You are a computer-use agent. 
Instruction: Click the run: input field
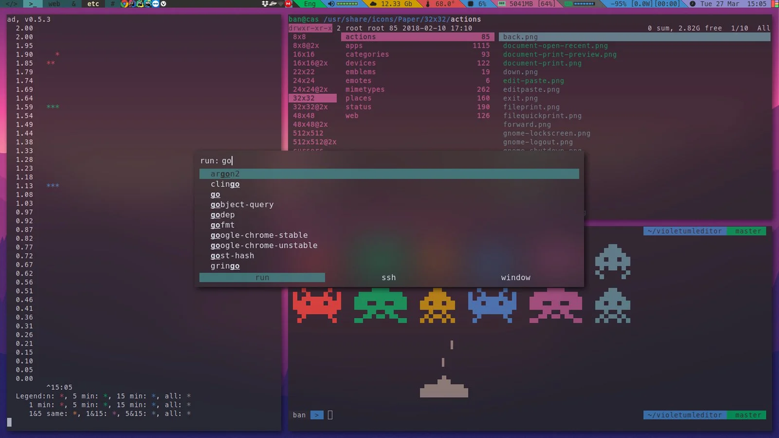point(389,161)
